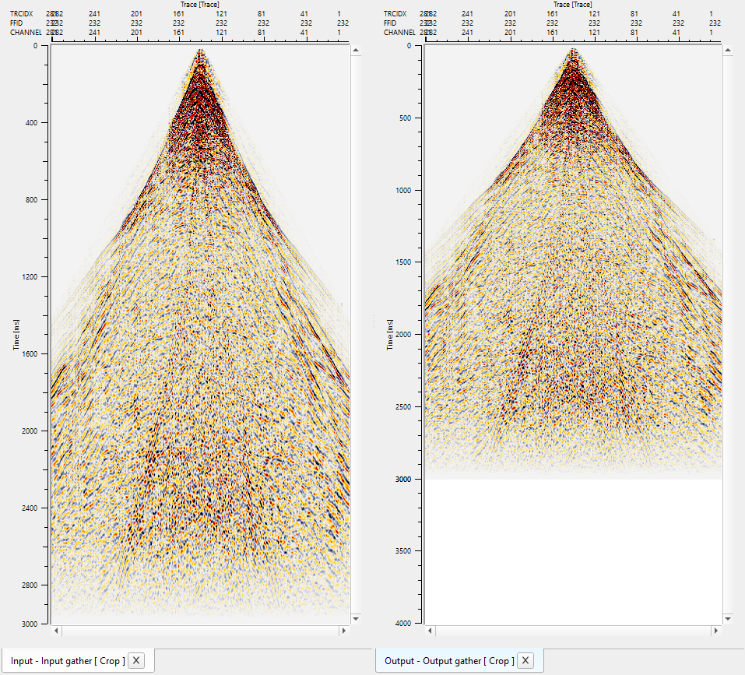The height and width of the screenshot is (675, 745).
Task: Click the right arrow of Output horizontal scrollbar
Action: [x=716, y=631]
